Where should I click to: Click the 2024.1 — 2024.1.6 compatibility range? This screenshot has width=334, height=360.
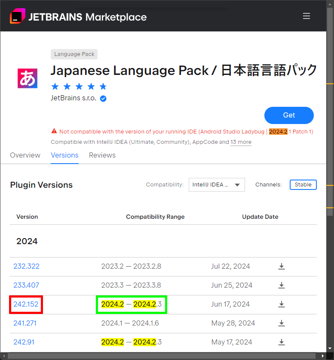pos(130,323)
